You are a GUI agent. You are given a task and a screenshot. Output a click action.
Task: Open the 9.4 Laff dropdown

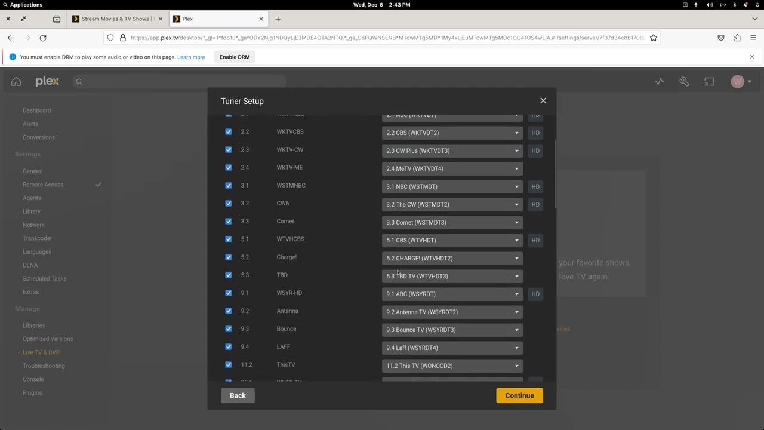(452, 348)
